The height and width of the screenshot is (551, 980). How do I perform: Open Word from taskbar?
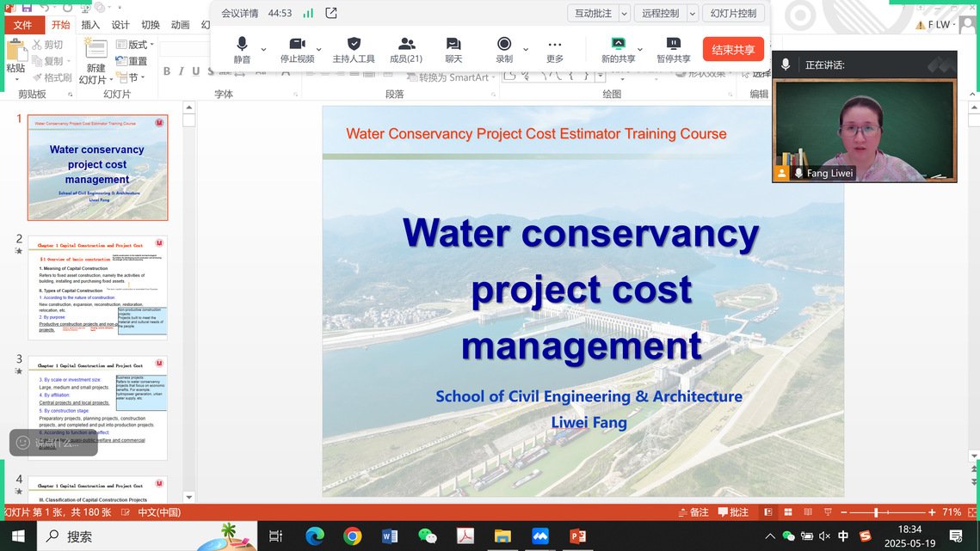(x=390, y=536)
